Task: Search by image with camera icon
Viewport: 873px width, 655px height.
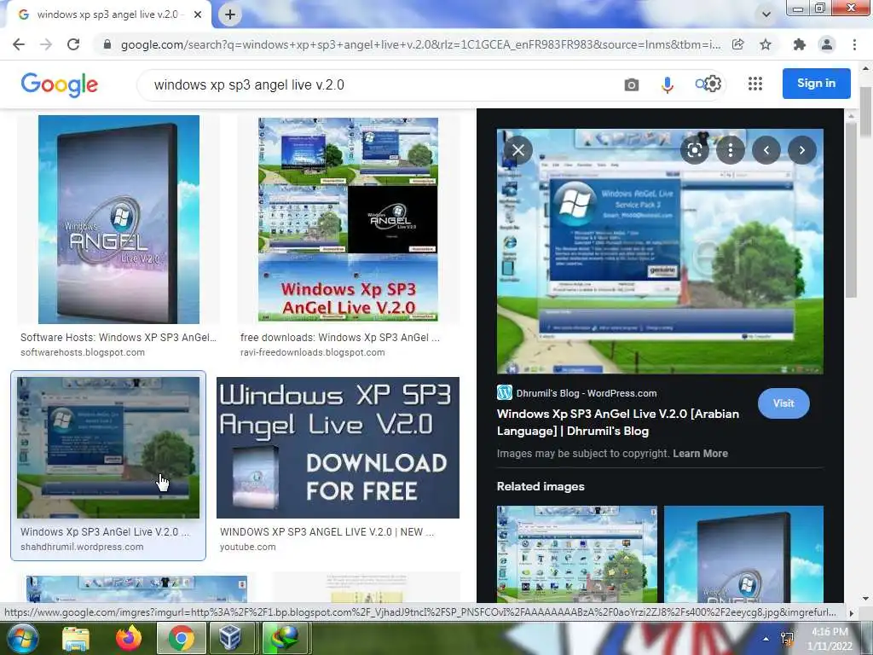Action: pyautogui.click(x=632, y=84)
